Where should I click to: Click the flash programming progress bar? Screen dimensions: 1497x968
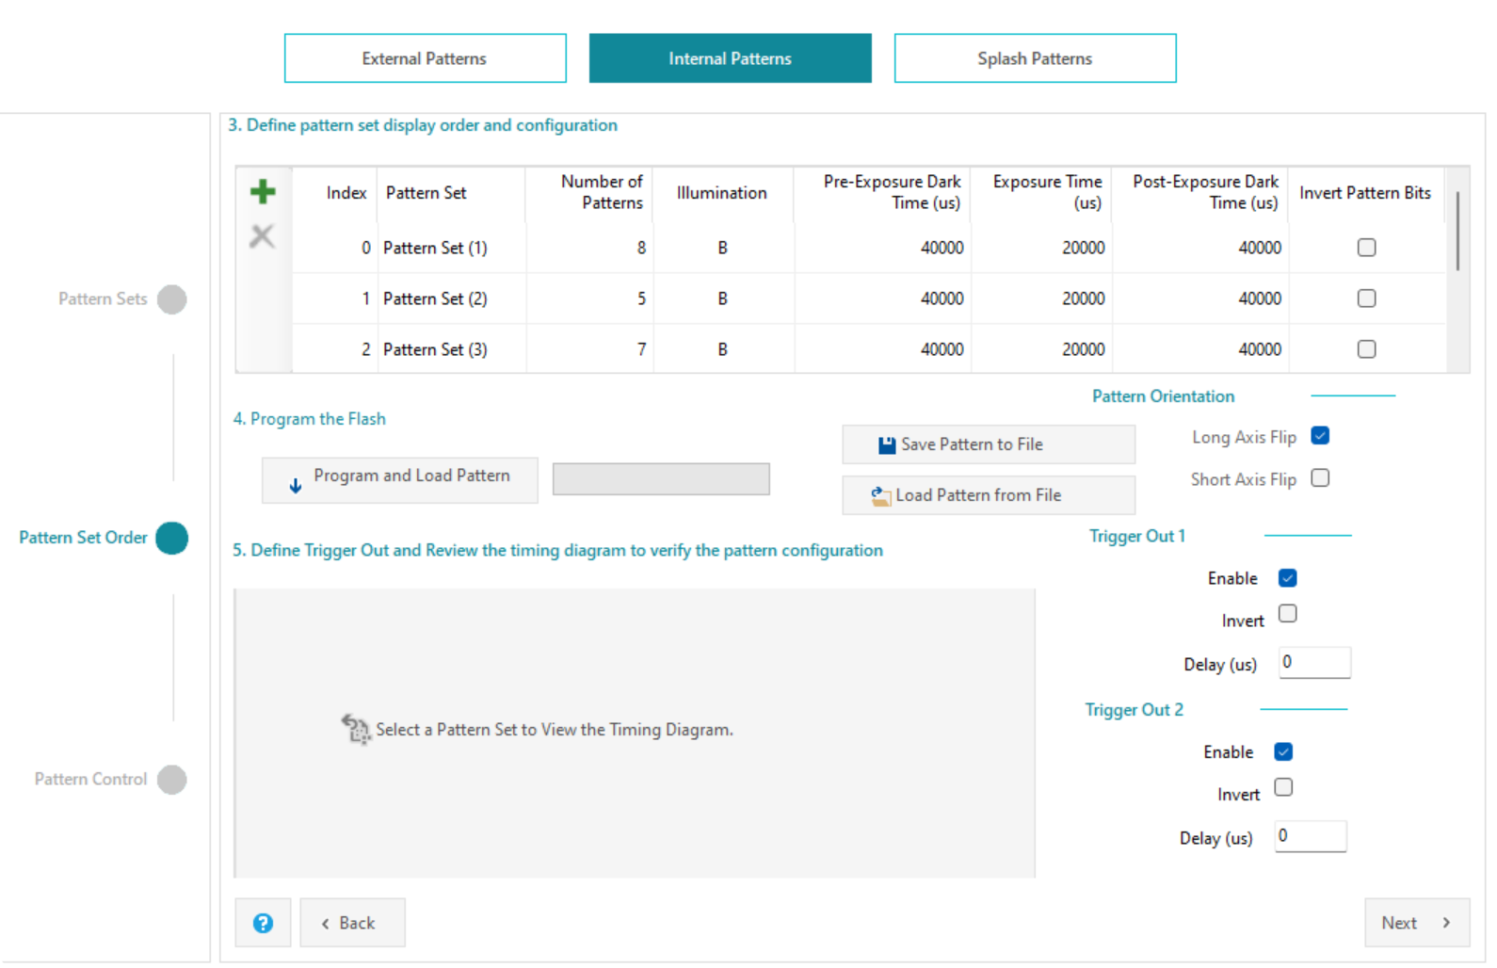(661, 479)
